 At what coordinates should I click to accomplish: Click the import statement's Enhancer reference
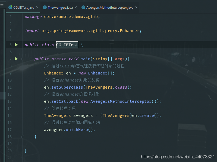click(130, 31)
